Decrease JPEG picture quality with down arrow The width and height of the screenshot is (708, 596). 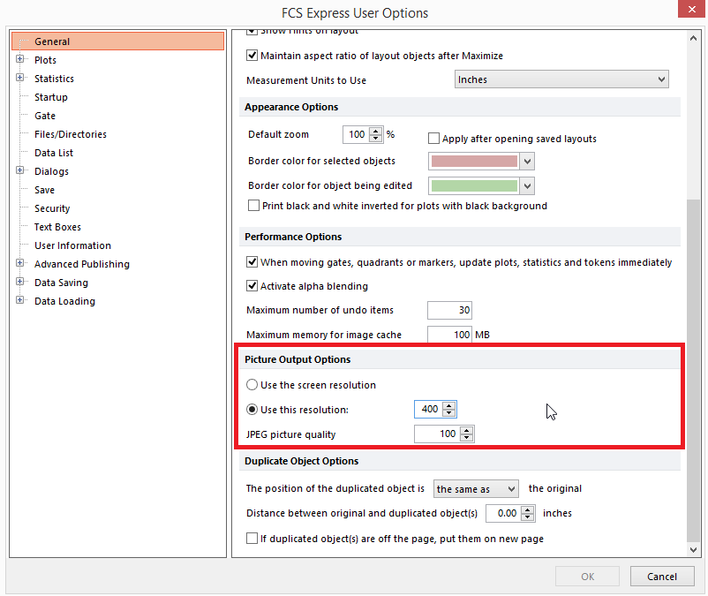(467, 438)
